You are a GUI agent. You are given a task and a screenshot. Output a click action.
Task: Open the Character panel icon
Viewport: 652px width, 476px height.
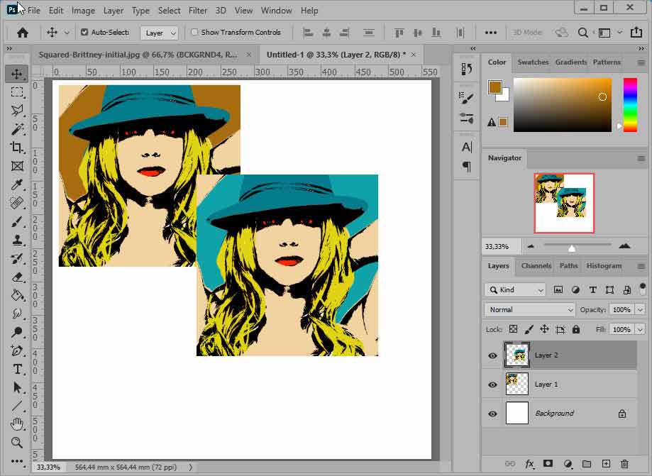pyautogui.click(x=467, y=147)
